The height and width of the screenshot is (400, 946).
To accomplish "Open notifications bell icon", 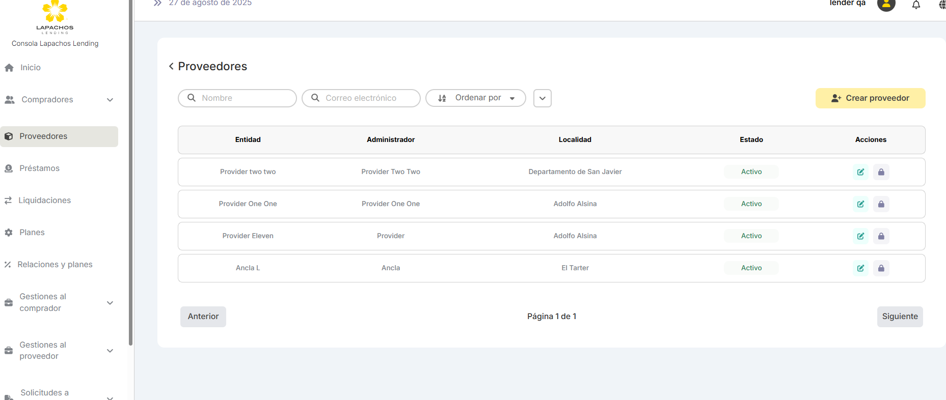I will tap(916, 5).
